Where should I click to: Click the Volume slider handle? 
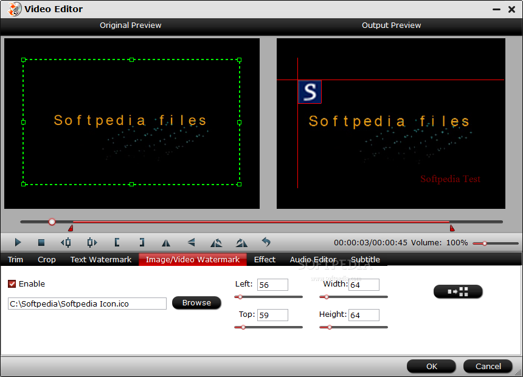[485, 243]
